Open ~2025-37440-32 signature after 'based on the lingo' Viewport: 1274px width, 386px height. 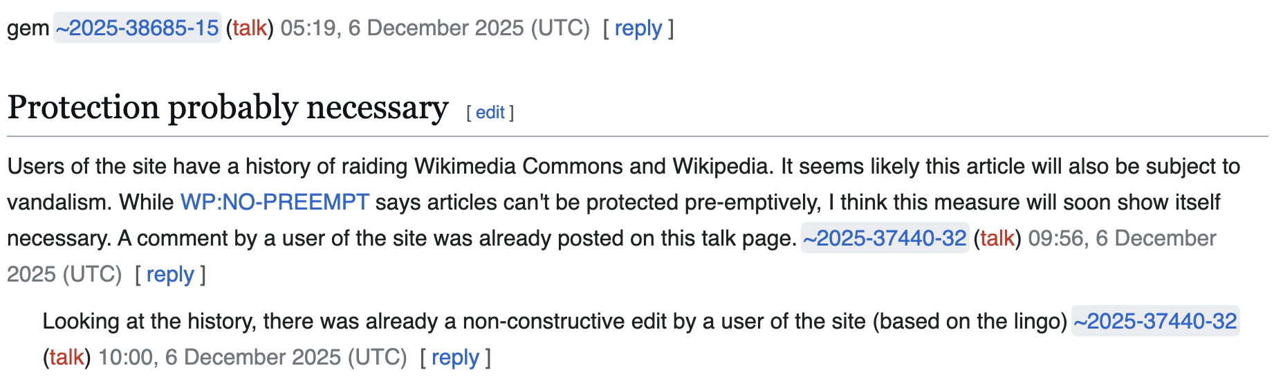1155,322
